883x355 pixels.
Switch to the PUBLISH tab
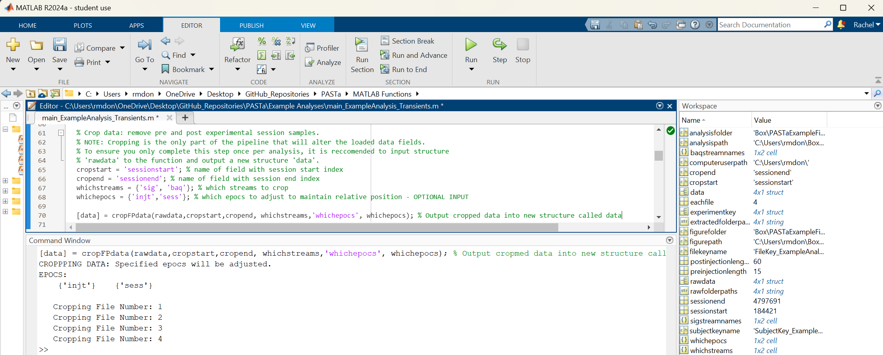tap(251, 25)
